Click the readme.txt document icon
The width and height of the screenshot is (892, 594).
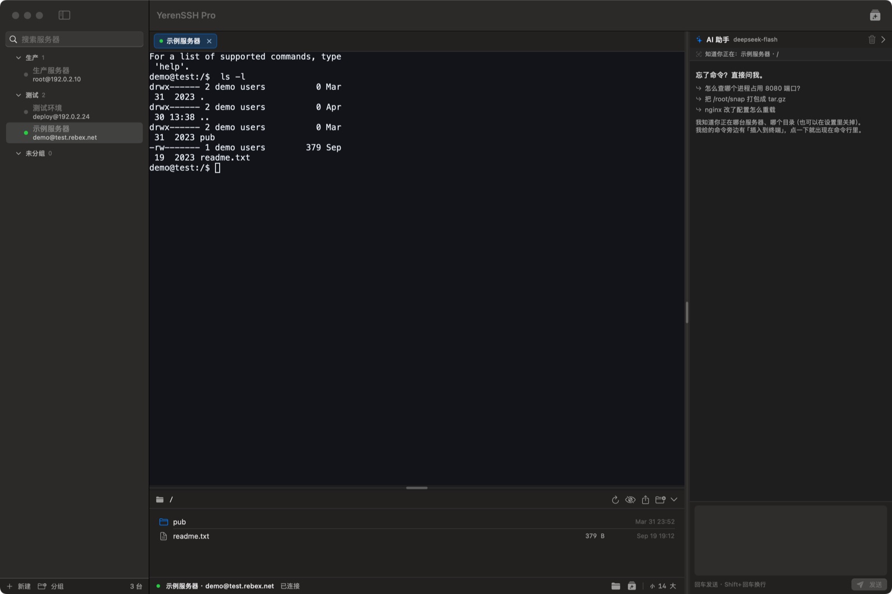click(163, 536)
